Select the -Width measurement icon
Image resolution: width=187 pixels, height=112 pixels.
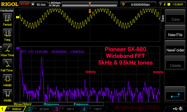7,94
